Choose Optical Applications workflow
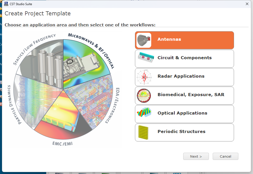 click(184, 114)
